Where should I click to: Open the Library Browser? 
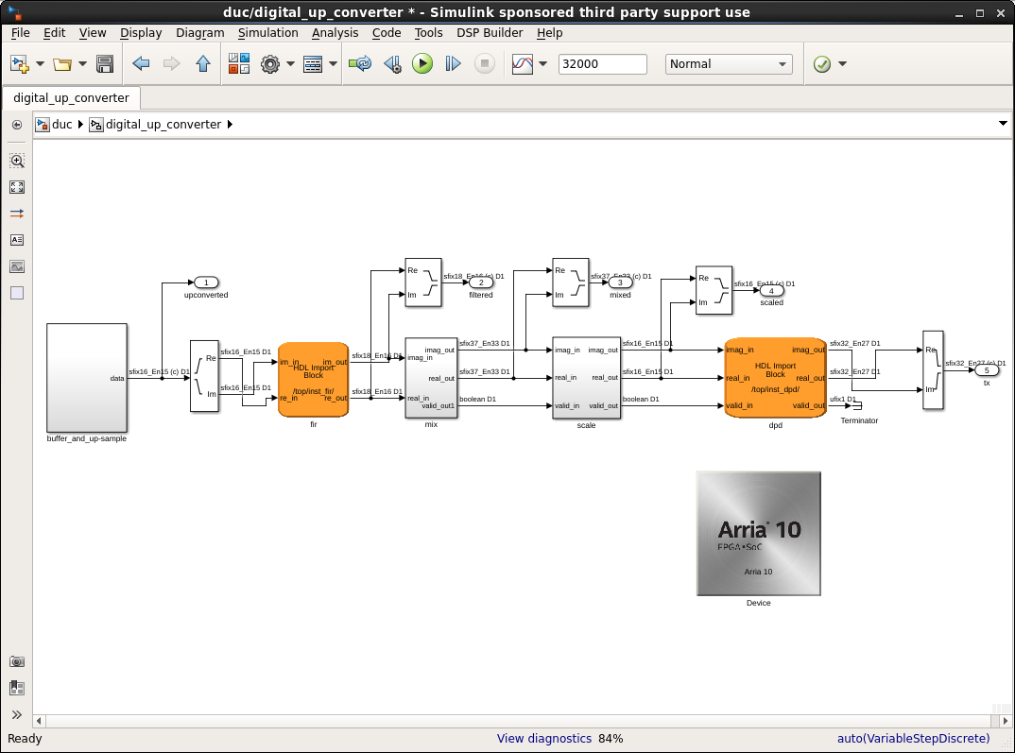239,64
